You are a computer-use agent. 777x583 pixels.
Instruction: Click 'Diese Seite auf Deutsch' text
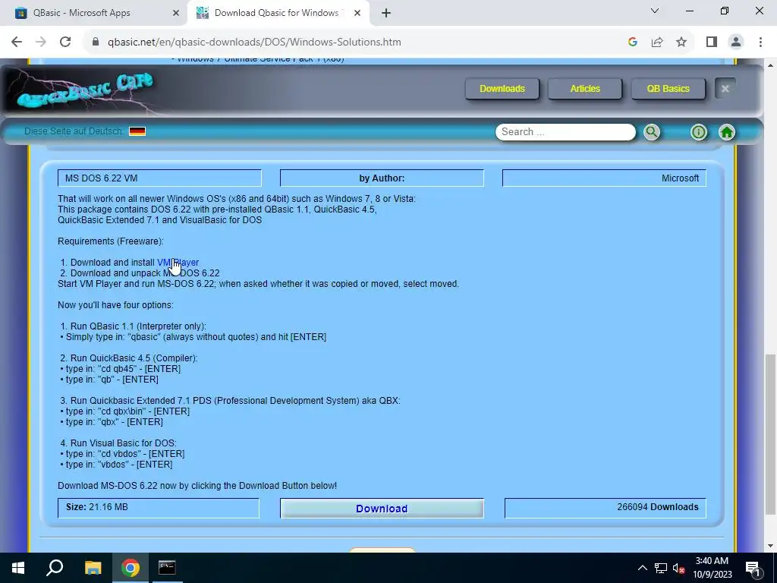point(74,131)
